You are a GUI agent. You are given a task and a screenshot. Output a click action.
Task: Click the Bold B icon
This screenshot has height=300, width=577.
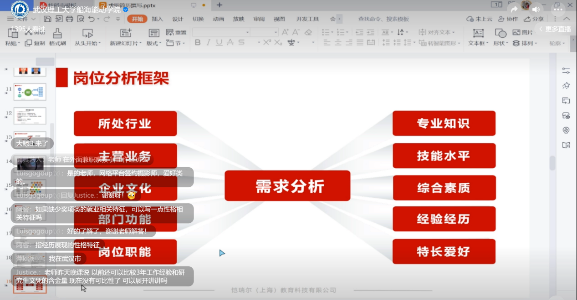tap(198, 43)
